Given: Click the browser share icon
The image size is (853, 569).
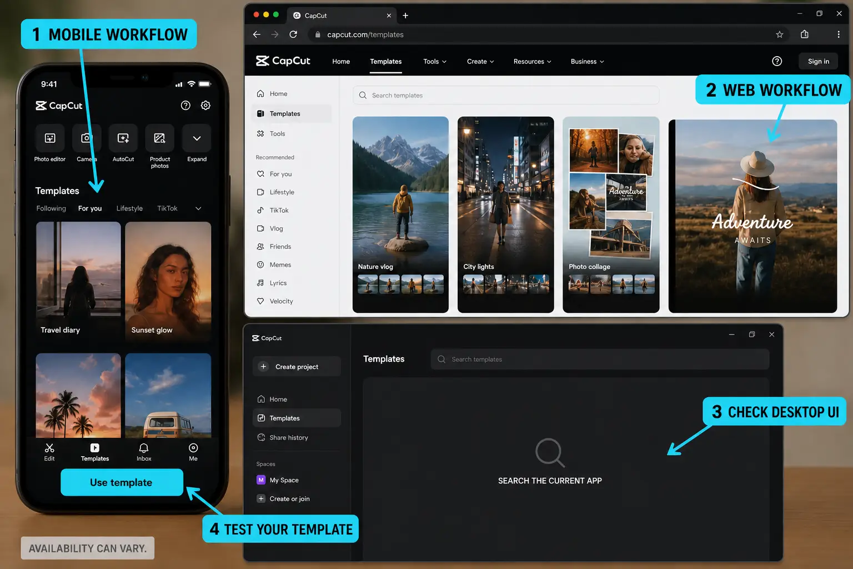Looking at the screenshot, I should 804,34.
